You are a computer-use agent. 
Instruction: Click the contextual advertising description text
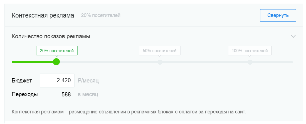pos(129,112)
